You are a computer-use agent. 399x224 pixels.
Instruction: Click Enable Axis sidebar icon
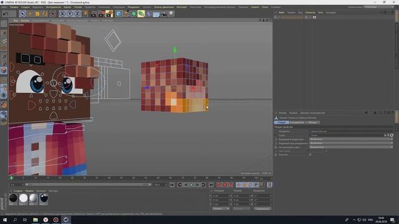[x=4, y=80]
